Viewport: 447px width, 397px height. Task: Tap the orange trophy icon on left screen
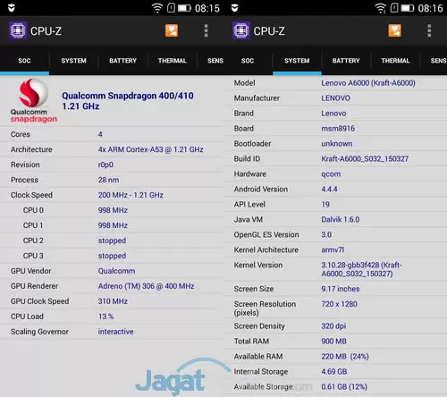(172, 30)
